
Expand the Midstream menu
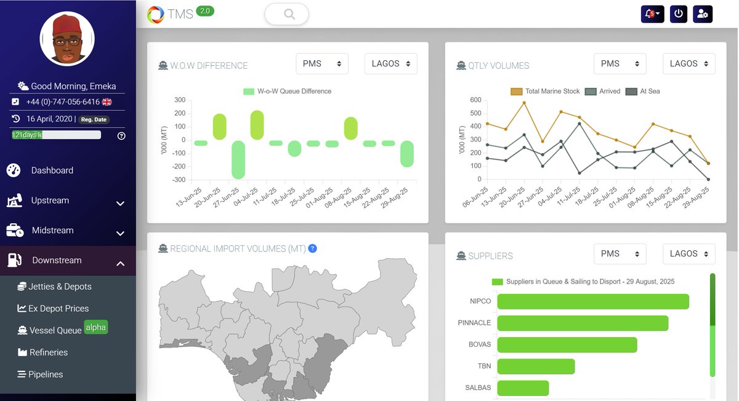tap(68, 231)
